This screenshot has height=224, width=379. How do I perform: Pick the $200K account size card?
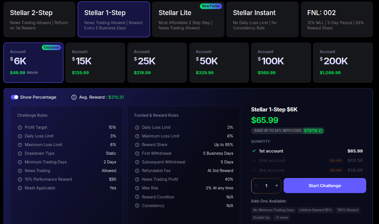pos(343,63)
